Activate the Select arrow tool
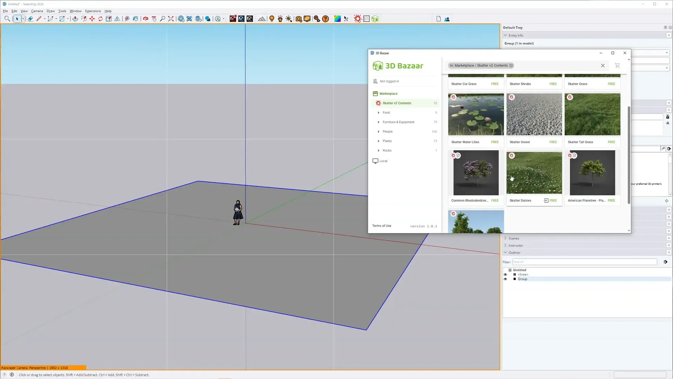This screenshot has width=673, height=379. [x=17, y=19]
